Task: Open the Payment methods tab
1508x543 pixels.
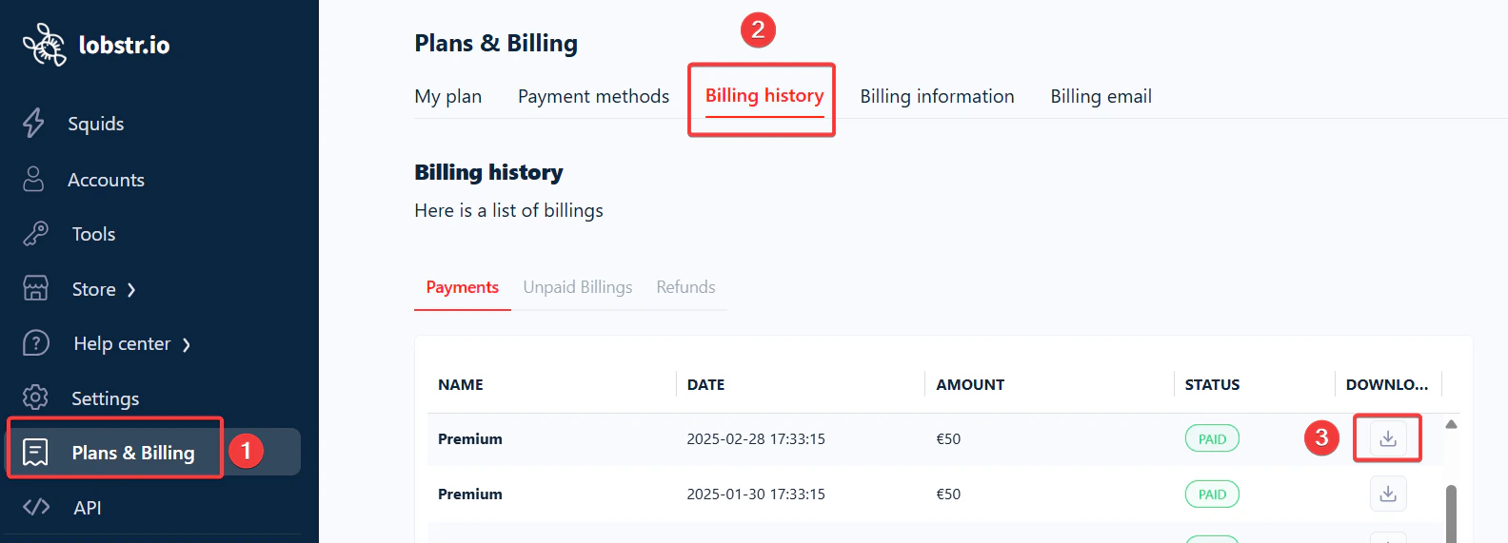Action: click(593, 96)
